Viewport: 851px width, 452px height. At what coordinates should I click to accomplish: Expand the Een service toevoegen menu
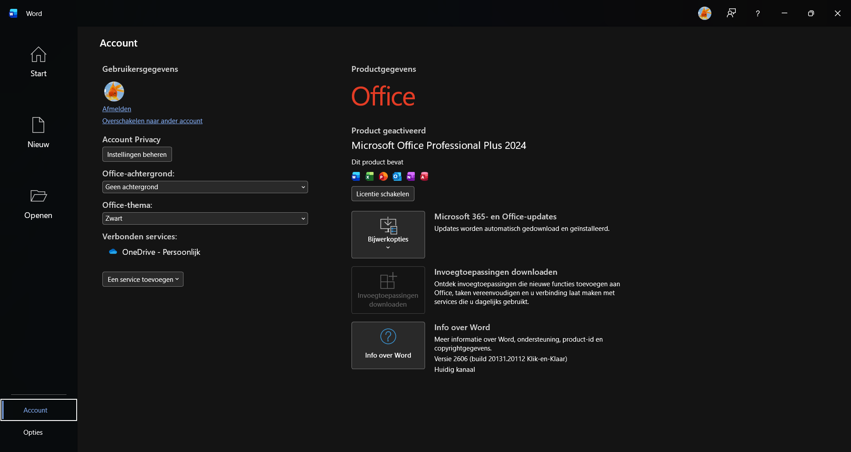[x=143, y=279]
